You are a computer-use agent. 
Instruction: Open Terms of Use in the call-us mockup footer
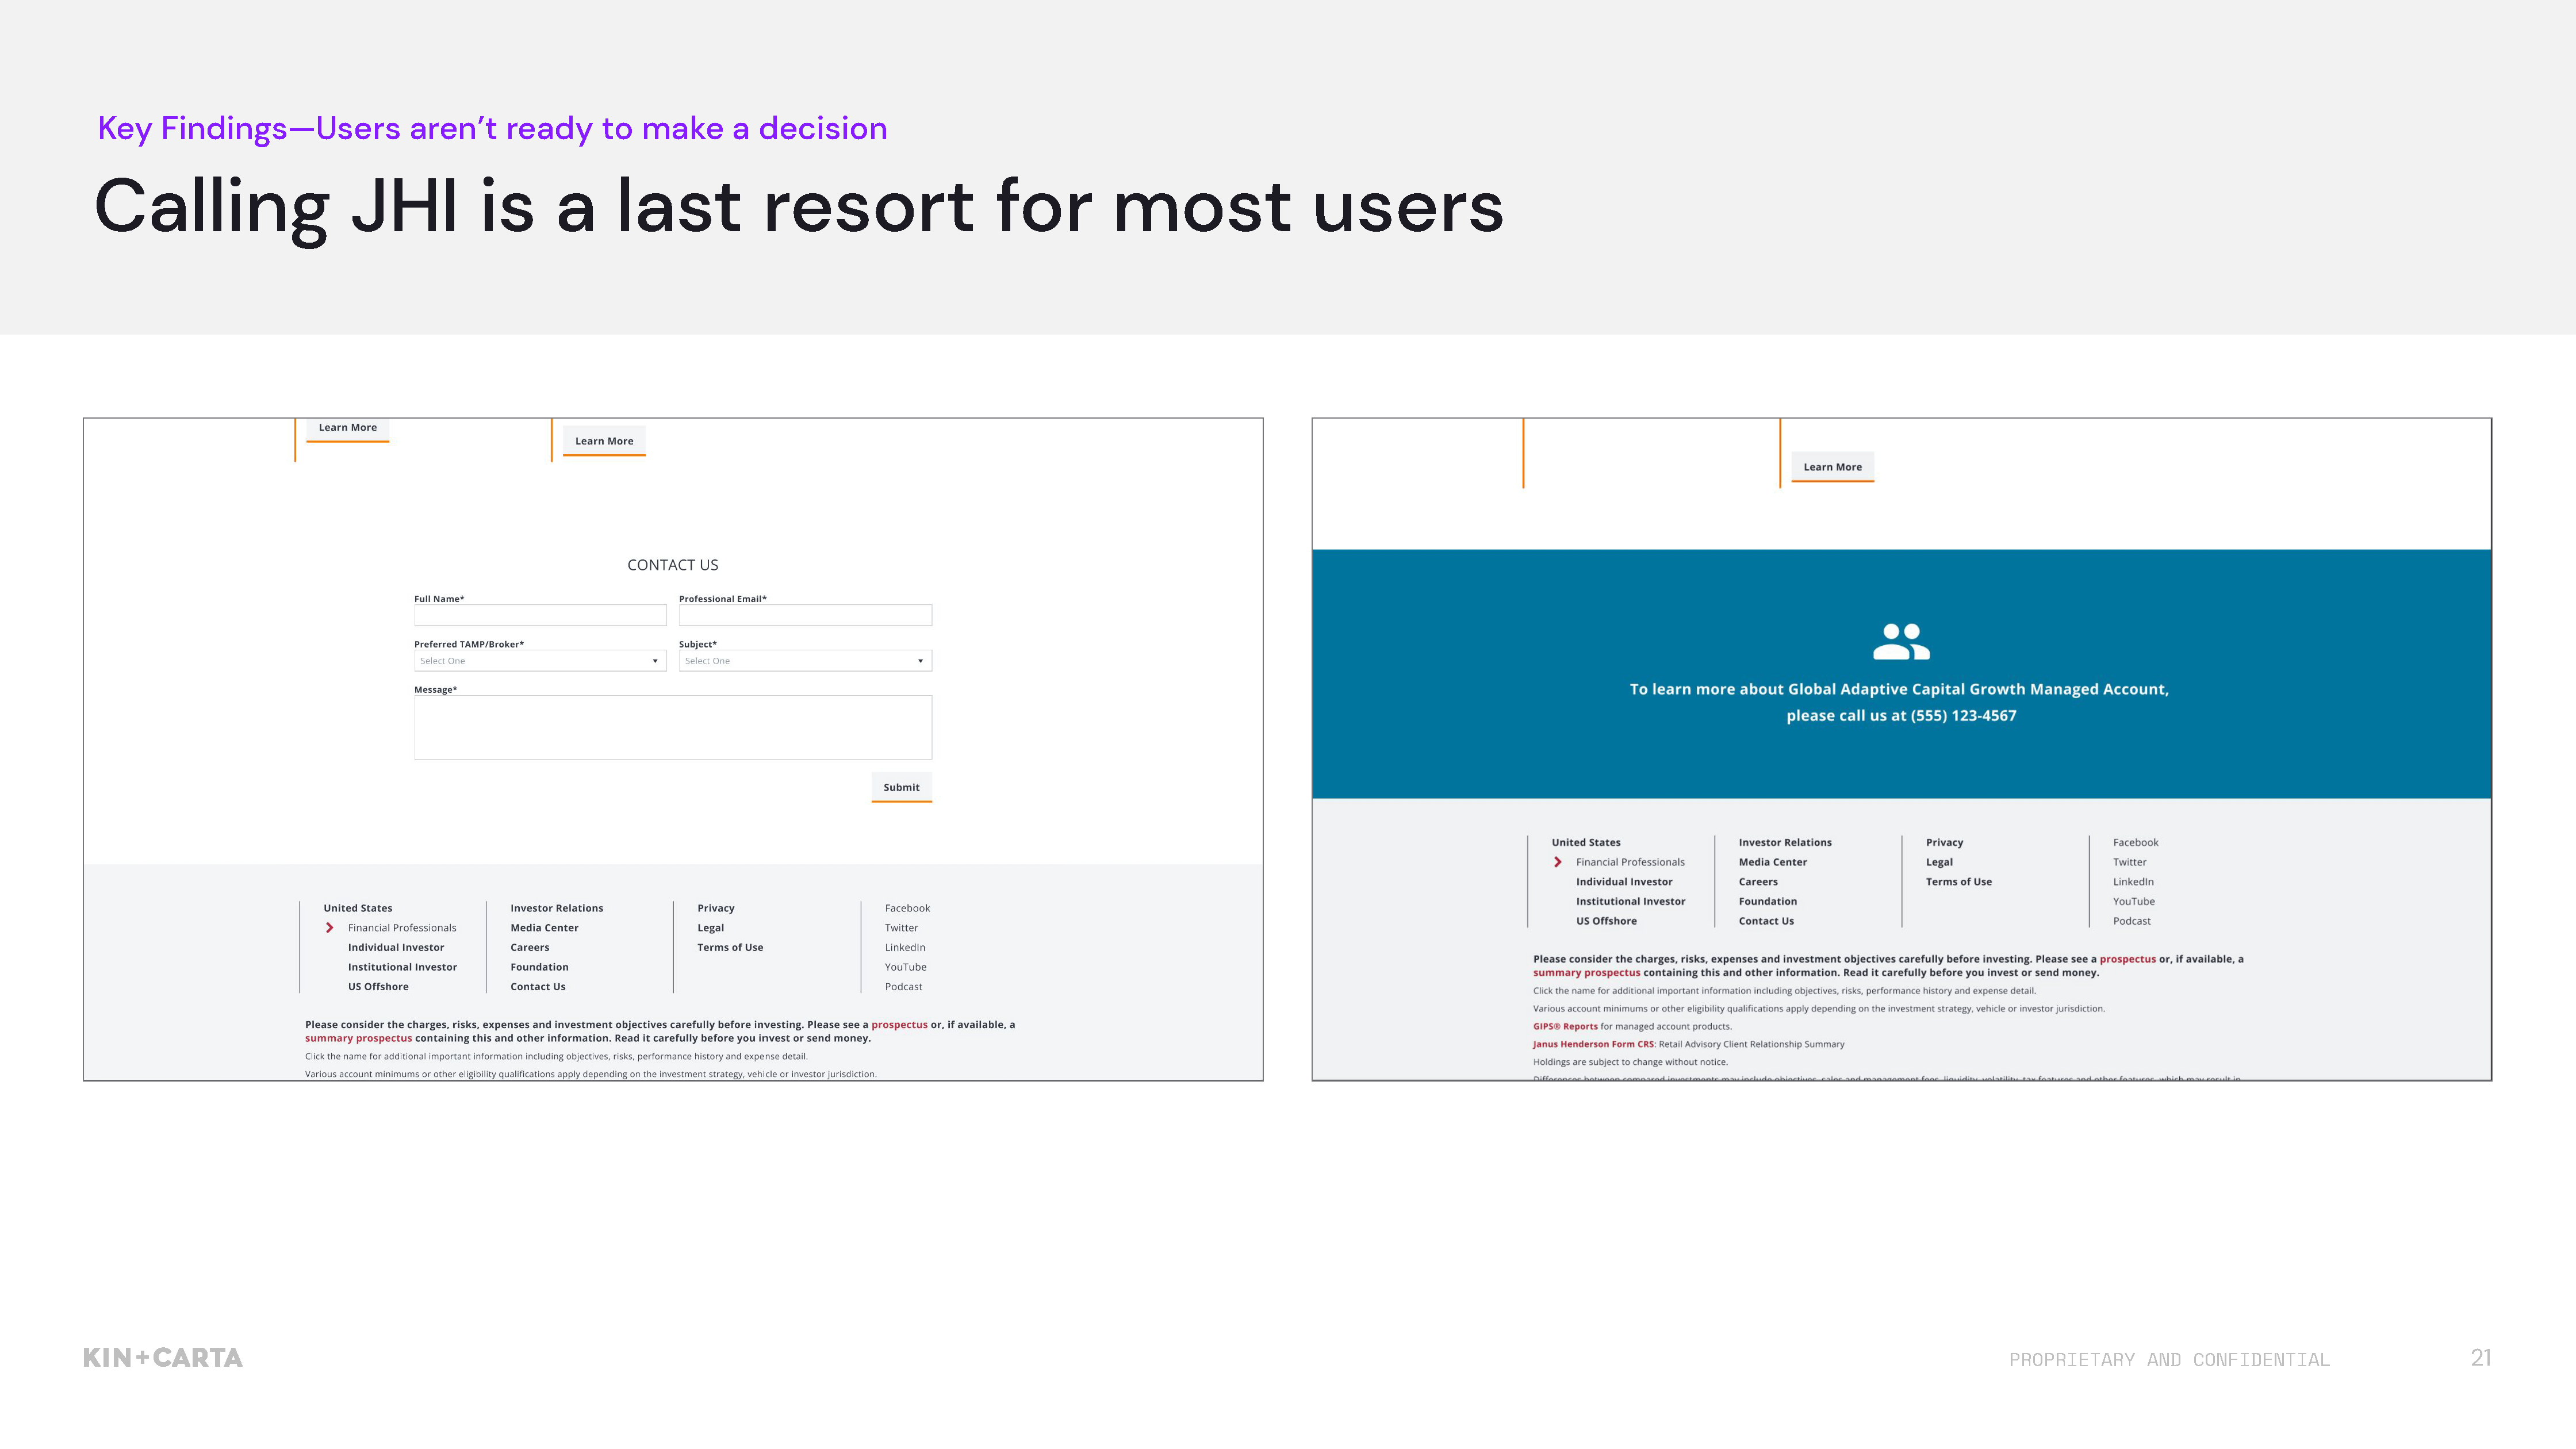1958,881
